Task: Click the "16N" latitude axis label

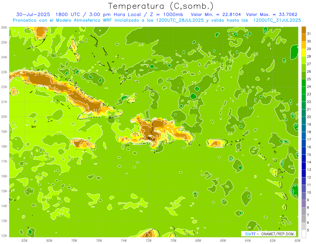Action: [x=4, y=176]
